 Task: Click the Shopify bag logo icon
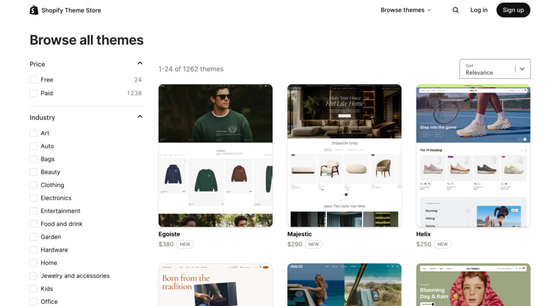[34, 10]
